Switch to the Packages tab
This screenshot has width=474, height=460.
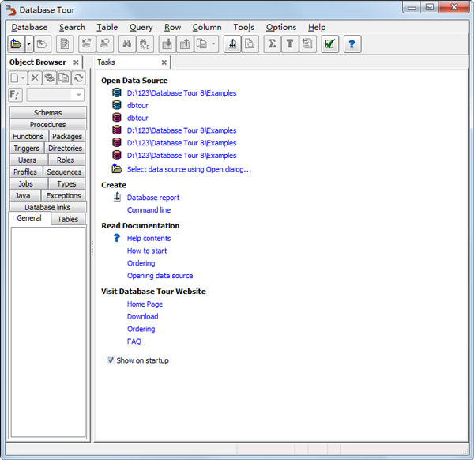pyautogui.click(x=67, y=136)
